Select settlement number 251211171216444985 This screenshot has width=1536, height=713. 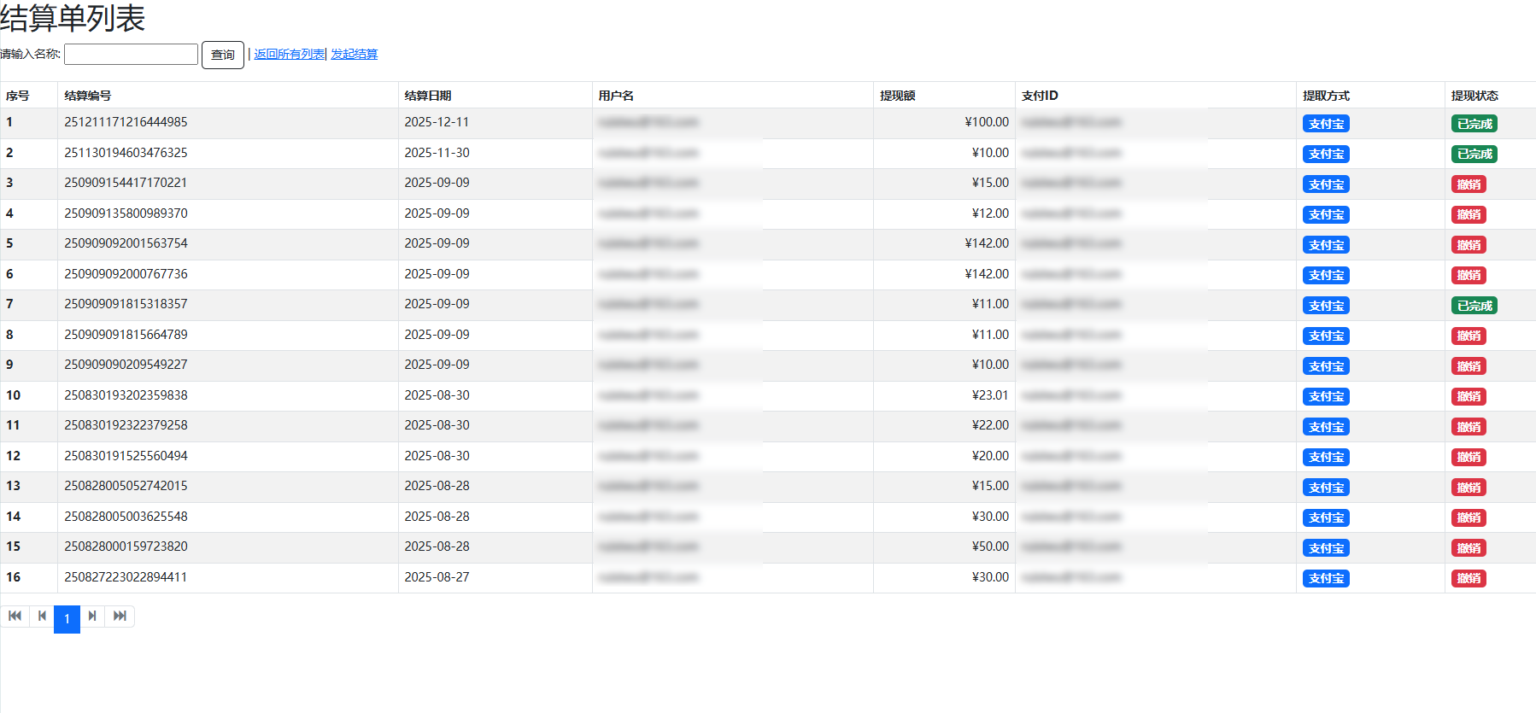(126, 122)
